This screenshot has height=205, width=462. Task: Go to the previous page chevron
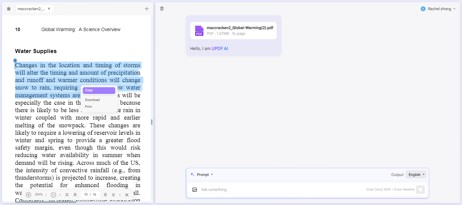click(x=75, y=195)
